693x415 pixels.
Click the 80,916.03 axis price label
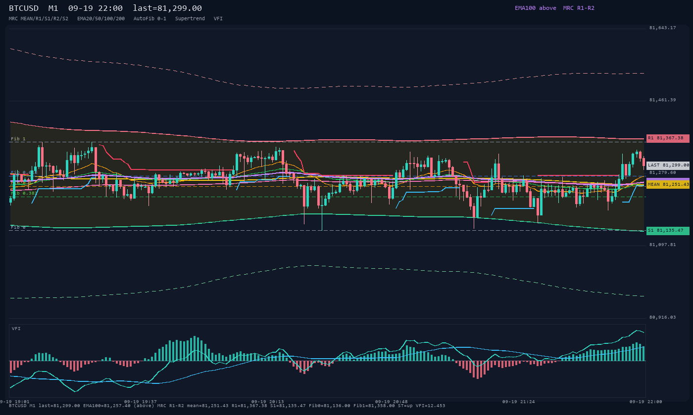pos(663,317)
